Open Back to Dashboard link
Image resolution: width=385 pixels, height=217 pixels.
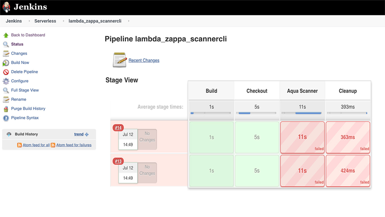coord(28,35)
